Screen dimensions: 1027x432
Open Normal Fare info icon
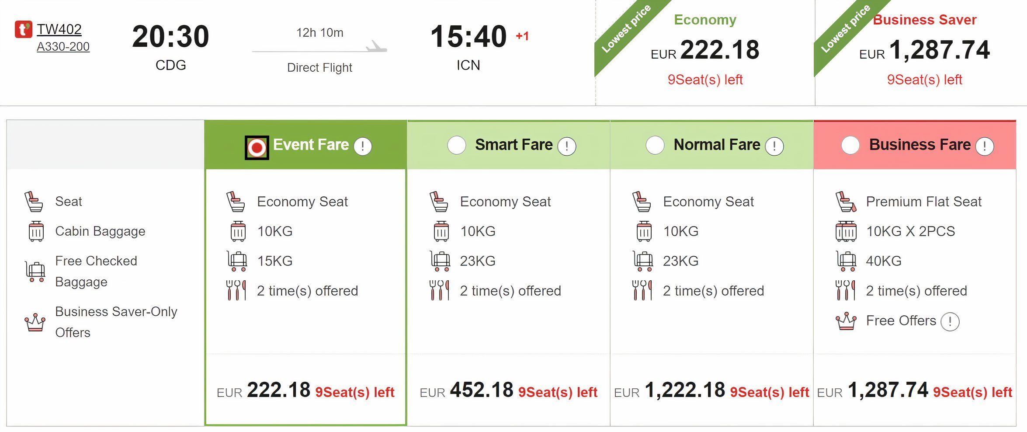tap(774, 146)
